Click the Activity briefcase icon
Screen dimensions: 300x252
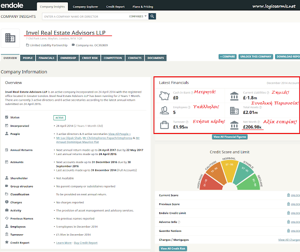tap(7, 210)
